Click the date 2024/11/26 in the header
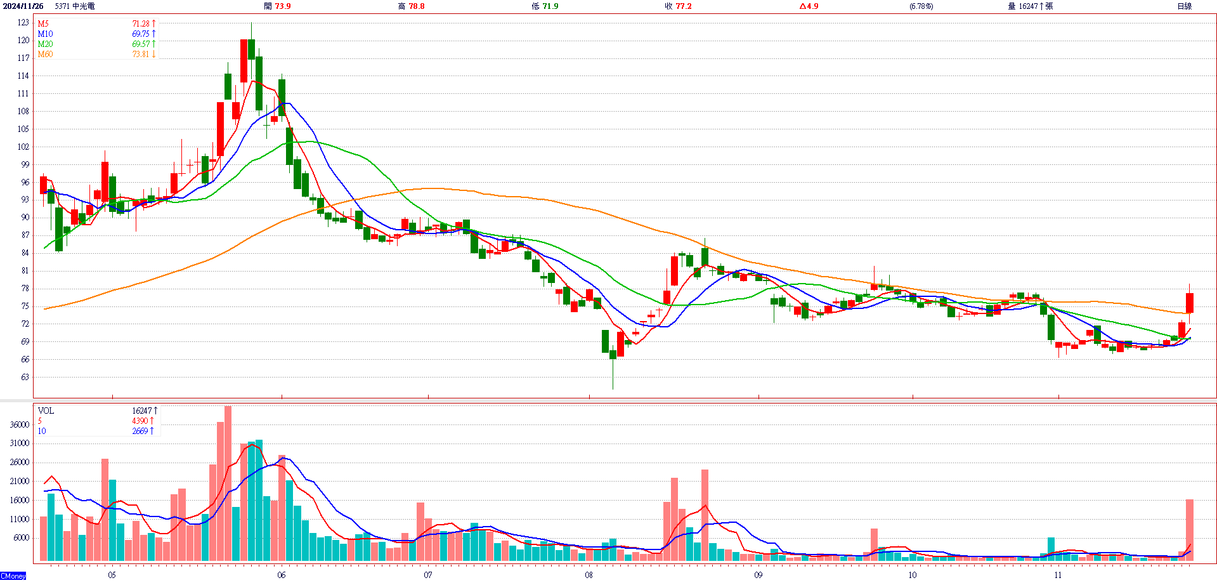 pos(23,6)
